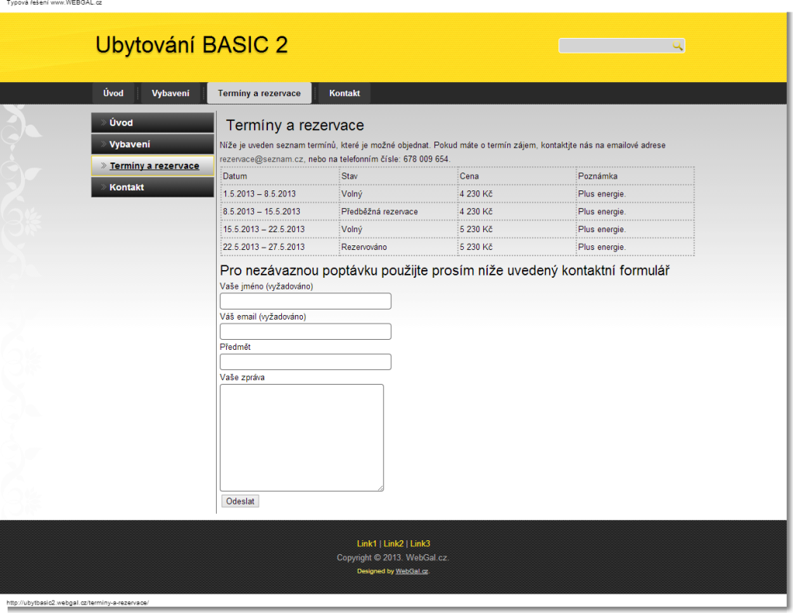This screenshot has width=793, height=613.
Task: Focus the Váš email input field
Action: 305,331
